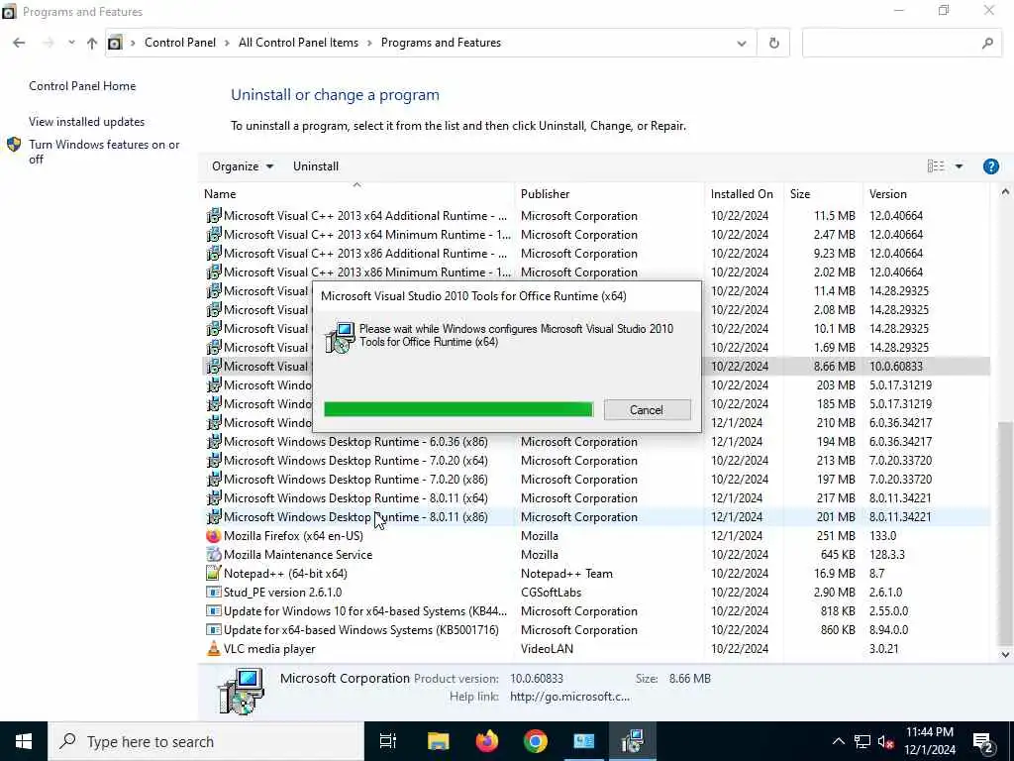Click the taskbar search box
Viewport: 1014px width, 761px height.
pos(206,741)
